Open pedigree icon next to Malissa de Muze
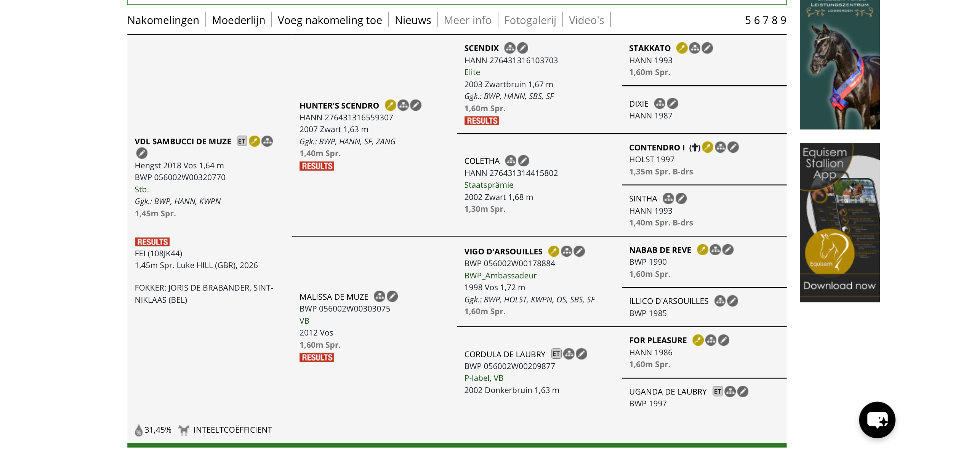 380,296
